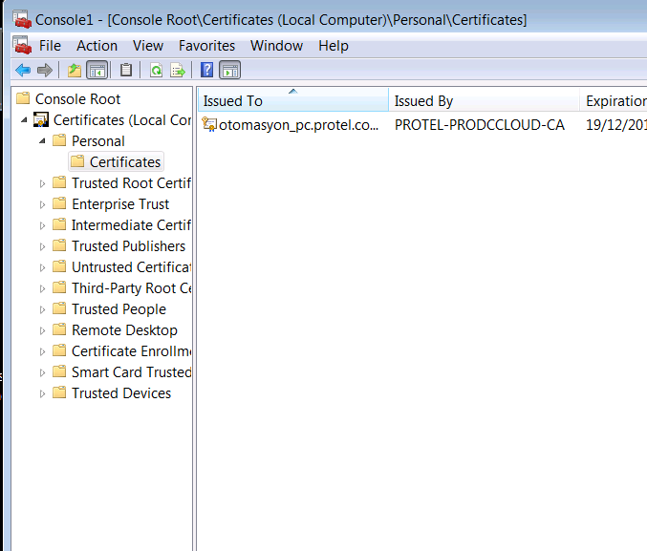The height and width of the screenshot is (551, 647).
Task: Select the Trusted Publishers folder
Action: tap(128, 246)
